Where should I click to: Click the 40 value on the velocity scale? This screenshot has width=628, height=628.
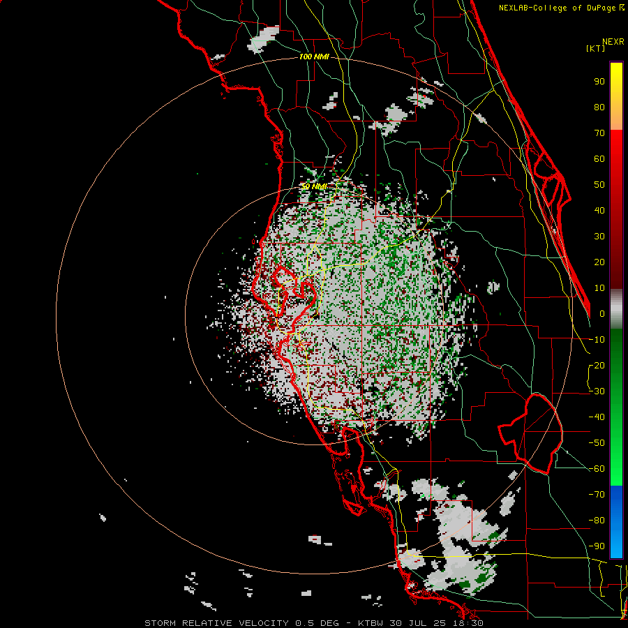coord(599,210)
